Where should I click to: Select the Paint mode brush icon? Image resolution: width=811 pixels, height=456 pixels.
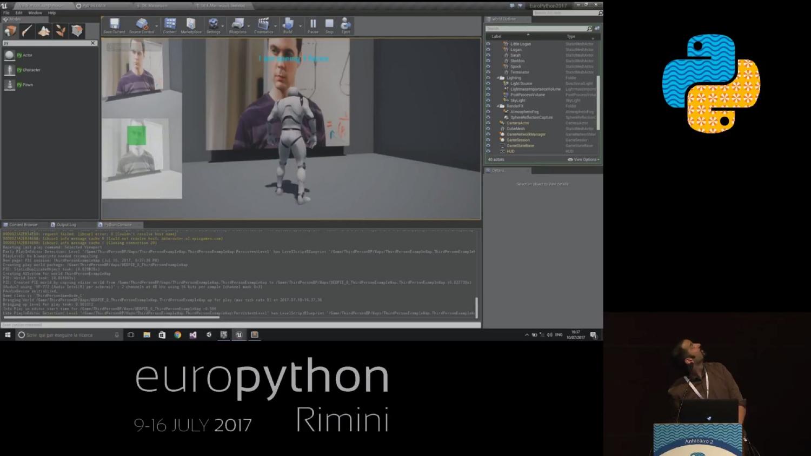tap(27, 31)
